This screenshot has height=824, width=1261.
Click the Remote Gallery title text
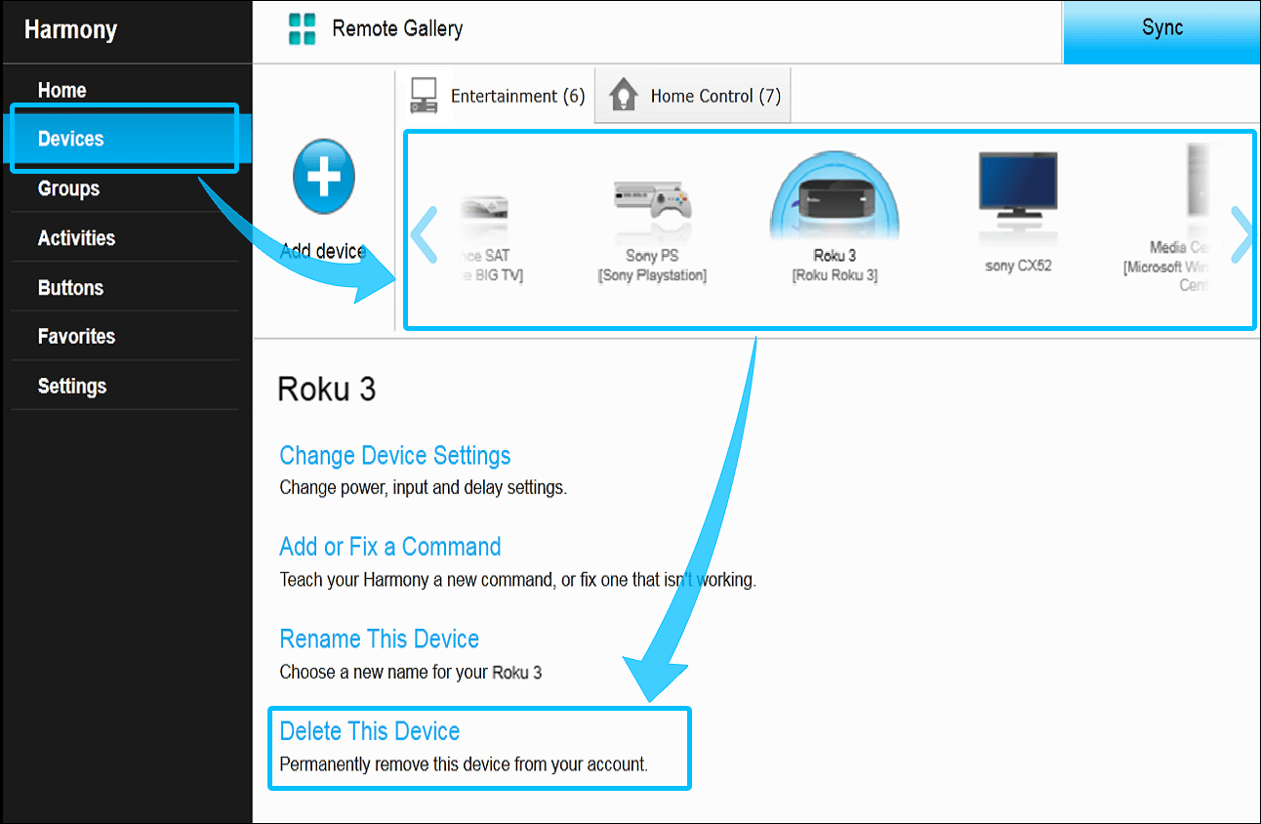pyautogui.click(x=397, y=28)
